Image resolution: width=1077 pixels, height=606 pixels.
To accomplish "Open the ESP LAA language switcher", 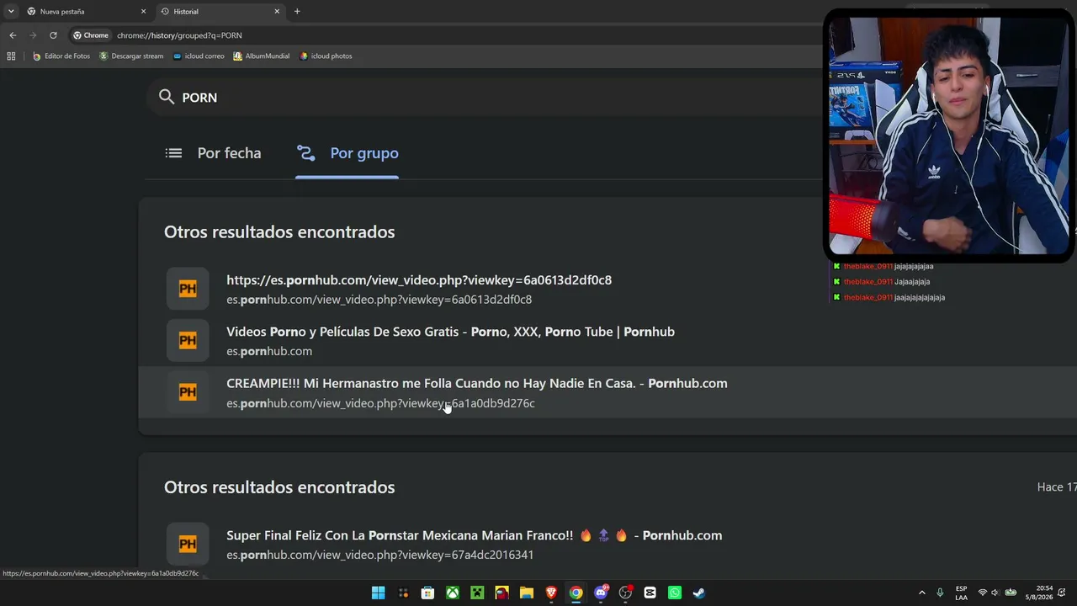I will coord(961,593).
